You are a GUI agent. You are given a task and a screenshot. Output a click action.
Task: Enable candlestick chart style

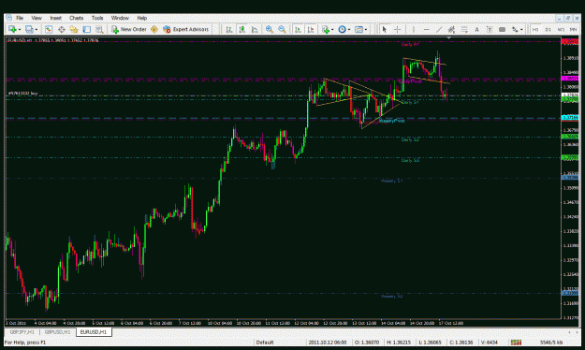tap(242, 29)
